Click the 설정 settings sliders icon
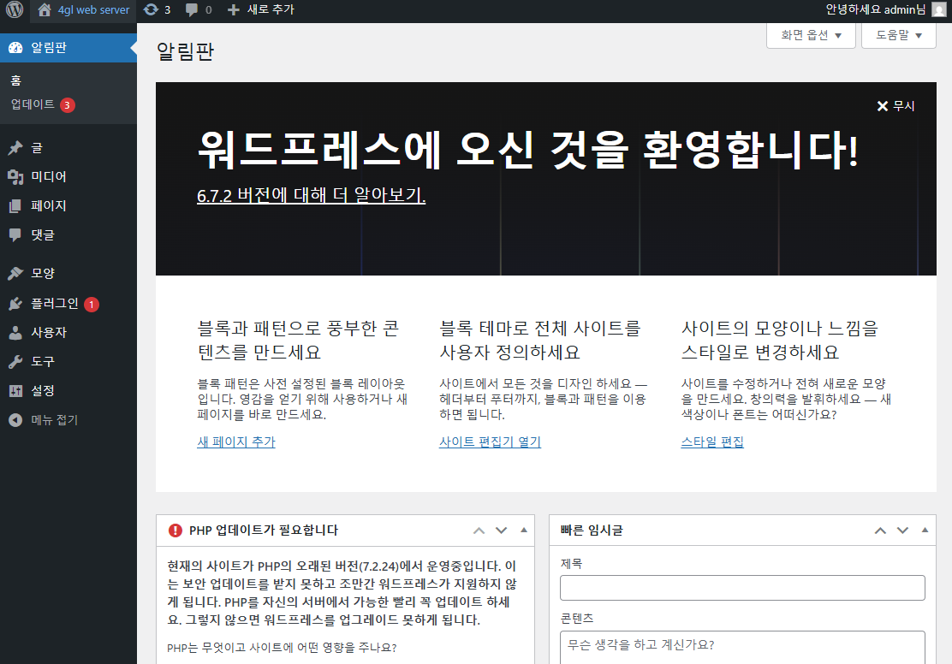Image resolution: width=952 pixels, height=664 pixels. pyautogui.click(x=15, y=391)
